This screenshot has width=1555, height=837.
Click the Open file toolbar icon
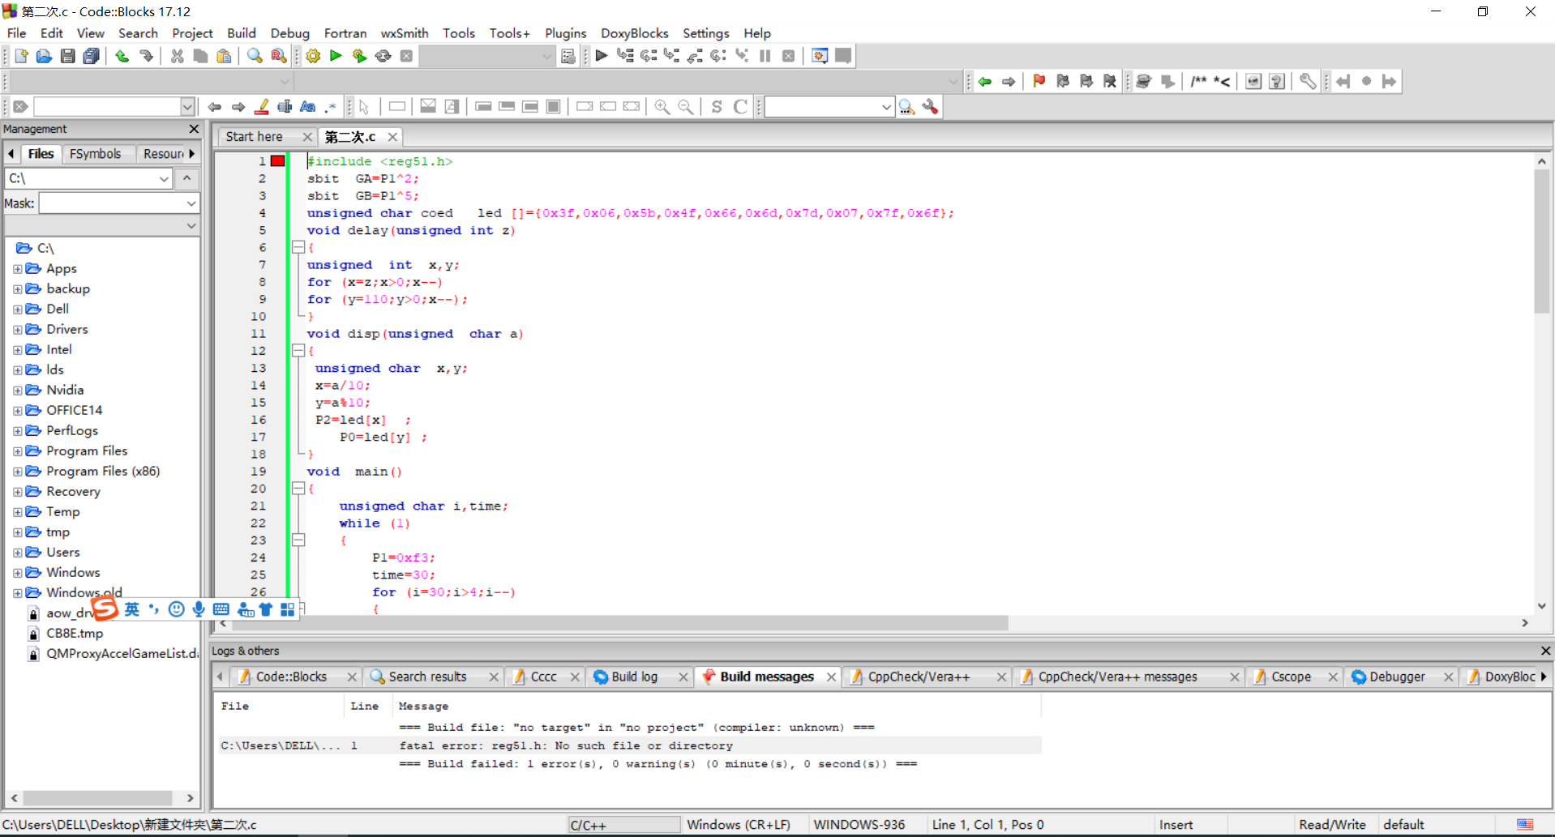pyautogui.click(x=44, y=56)
